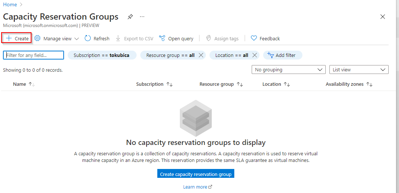Click Create capacity reservation group button
Viewport: 399px width, 193px height.
click(x=196, y=174)
